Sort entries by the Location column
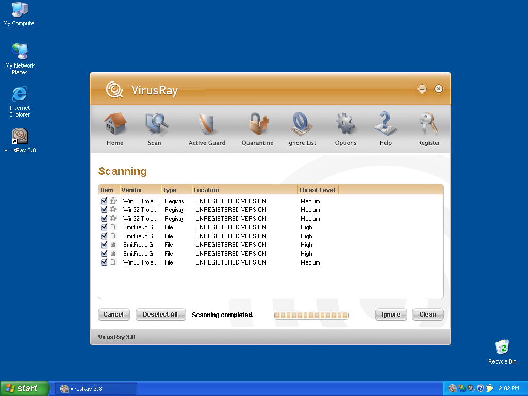The image size is (528, 396). [206, 190]
